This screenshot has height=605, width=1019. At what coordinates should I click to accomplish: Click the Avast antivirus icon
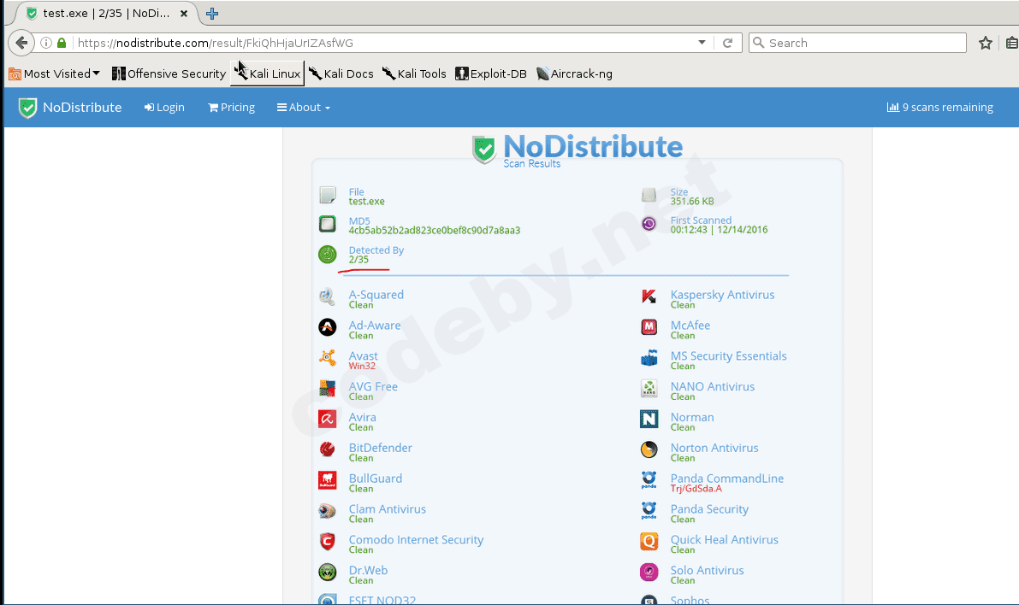(x=328, y=358)
